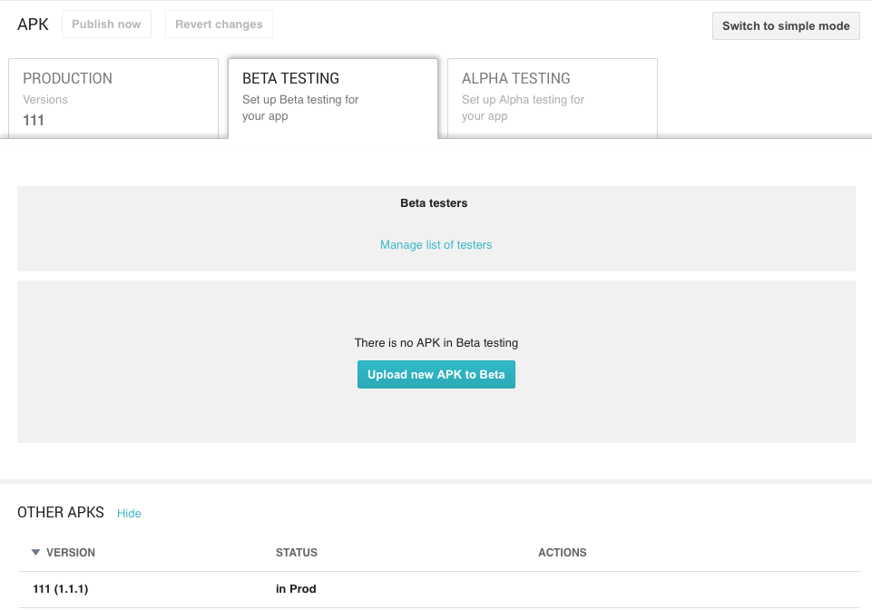Select the Beta Testing tab

[x=332, y=98]
